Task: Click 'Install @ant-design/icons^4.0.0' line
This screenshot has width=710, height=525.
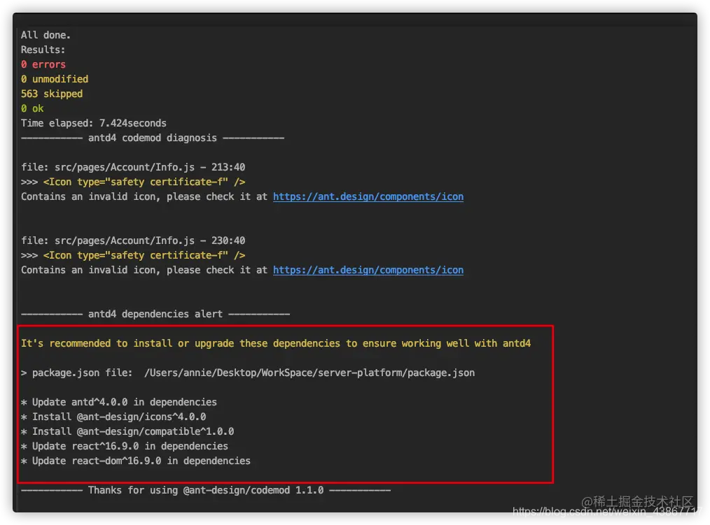Action: coord(113,417)
